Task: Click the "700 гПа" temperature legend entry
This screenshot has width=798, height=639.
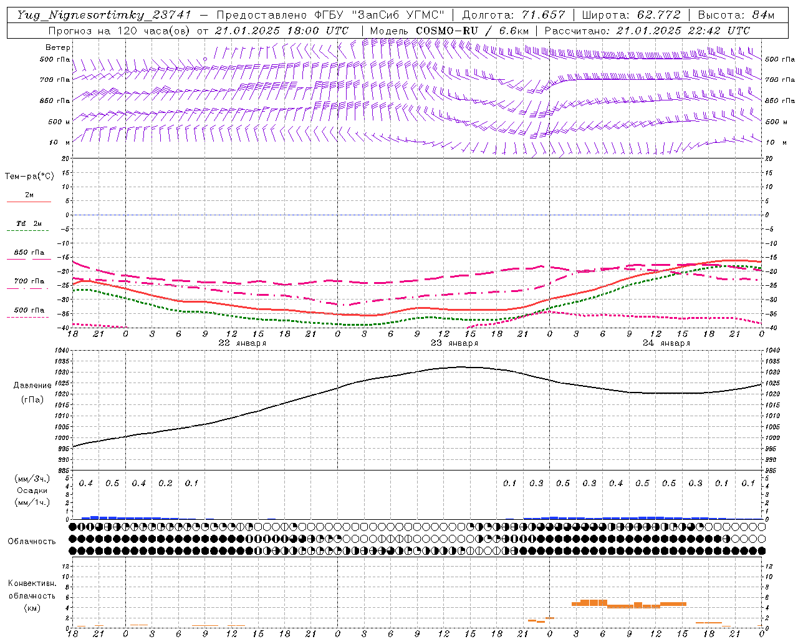Action: (x=29, y=281)
